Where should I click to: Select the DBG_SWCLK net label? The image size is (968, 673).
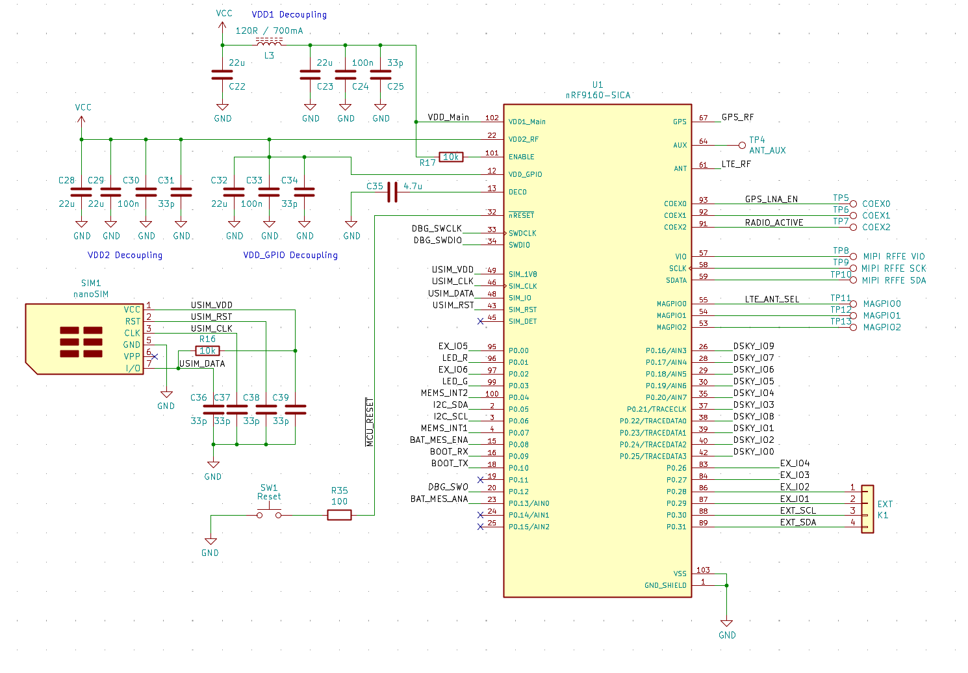click(x=437, y=228)
